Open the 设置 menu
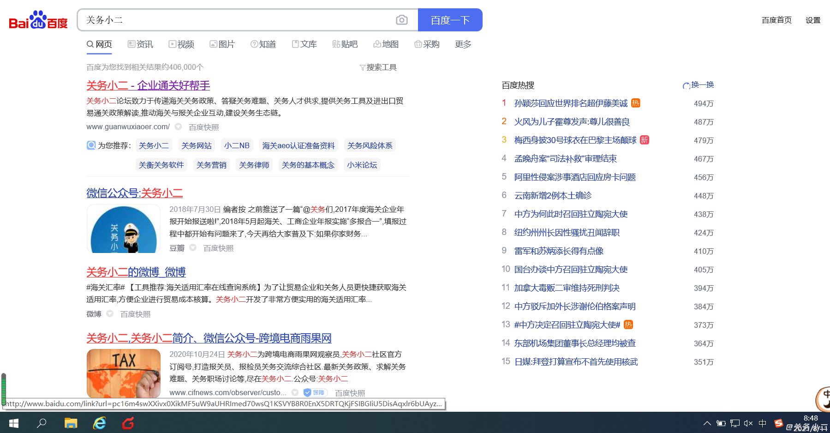Screen dimensions: 830x433 [x=813, y=20]
